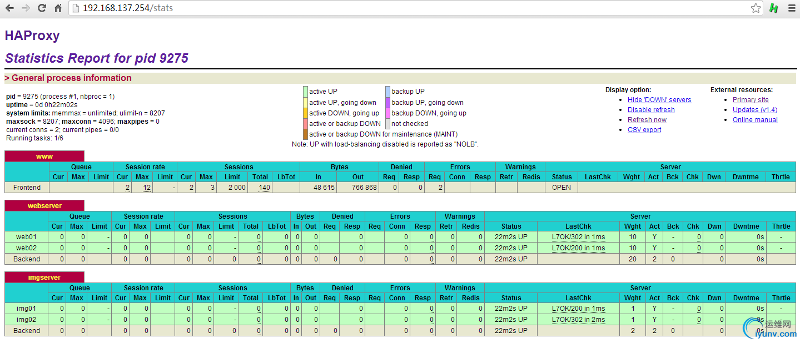Visit the Primary site link
800x343 pixels.
tap(751, 100)
